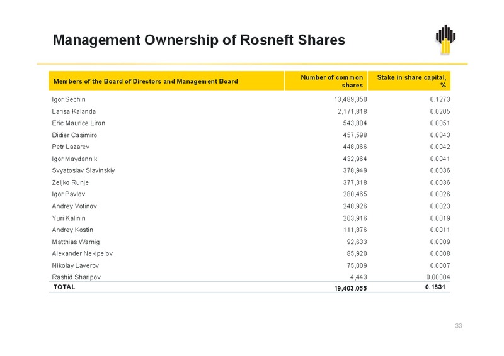The height and width of the screenshot is (356, 504).
Task: Select stake value 0.0023
Action: [440, 206]
